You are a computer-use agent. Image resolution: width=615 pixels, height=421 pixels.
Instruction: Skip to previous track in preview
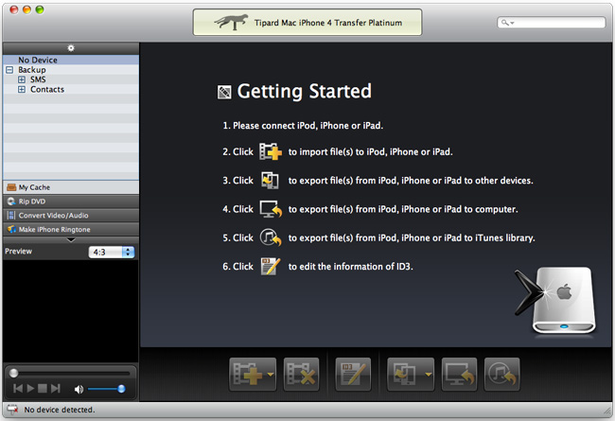coord(18,389)
